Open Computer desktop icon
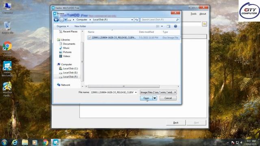This screenshot has height=146, width=260. pos(7,8)
